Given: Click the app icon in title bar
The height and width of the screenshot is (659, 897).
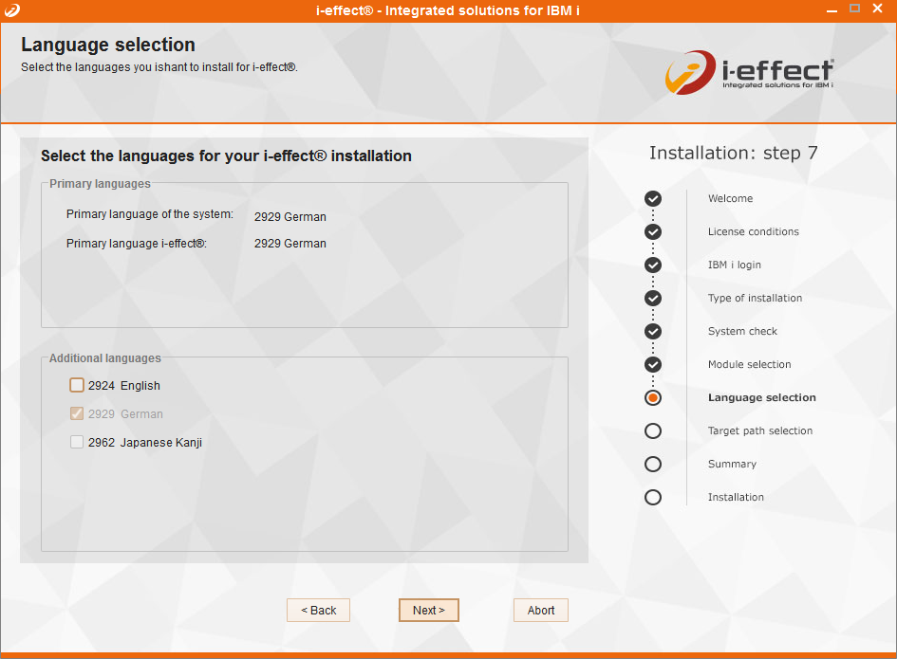Looking at the screenshot, I should pyautogui.click(x=11, y=10).
